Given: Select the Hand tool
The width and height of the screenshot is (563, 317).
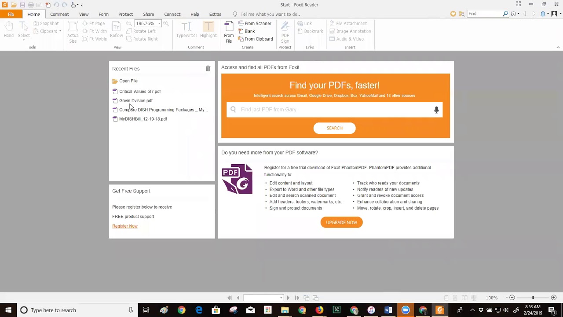Looking at the screenshot, I should pos(8,29).
